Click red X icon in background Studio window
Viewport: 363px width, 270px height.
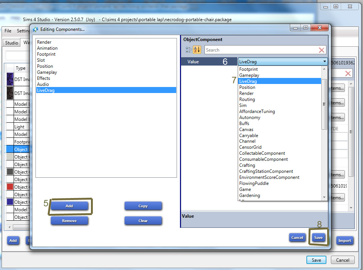click(348, 73)
